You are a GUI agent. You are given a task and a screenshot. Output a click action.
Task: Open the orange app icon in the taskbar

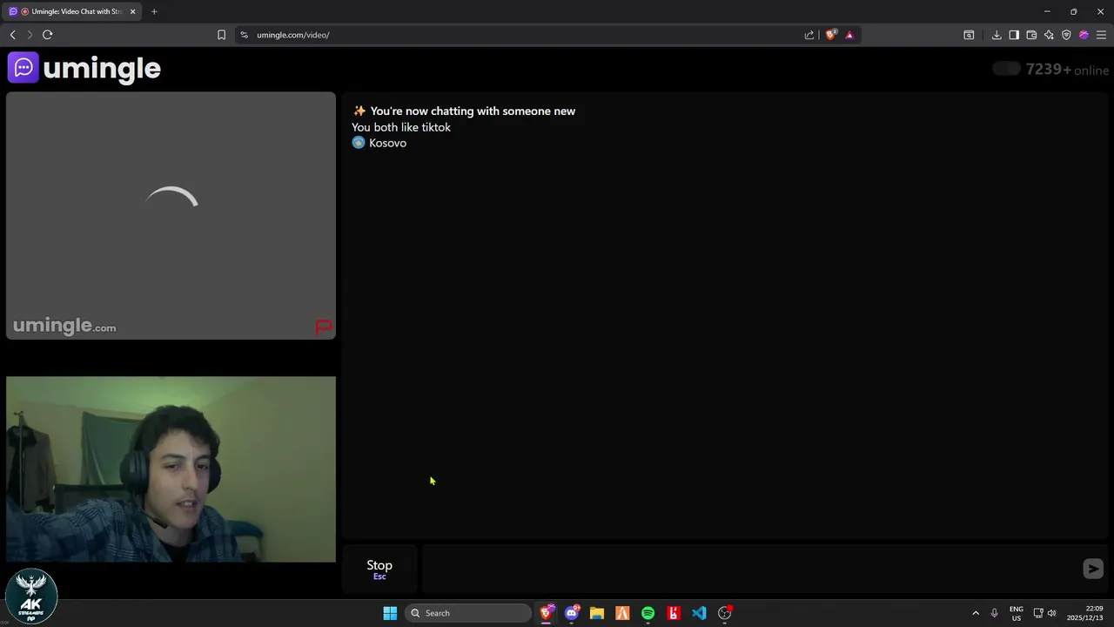(x=622, y=613)
